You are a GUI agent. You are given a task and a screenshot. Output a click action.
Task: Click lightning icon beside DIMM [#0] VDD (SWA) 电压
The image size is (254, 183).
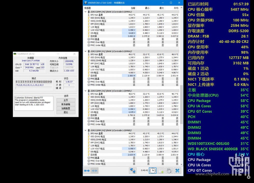(x=89, y=18)
